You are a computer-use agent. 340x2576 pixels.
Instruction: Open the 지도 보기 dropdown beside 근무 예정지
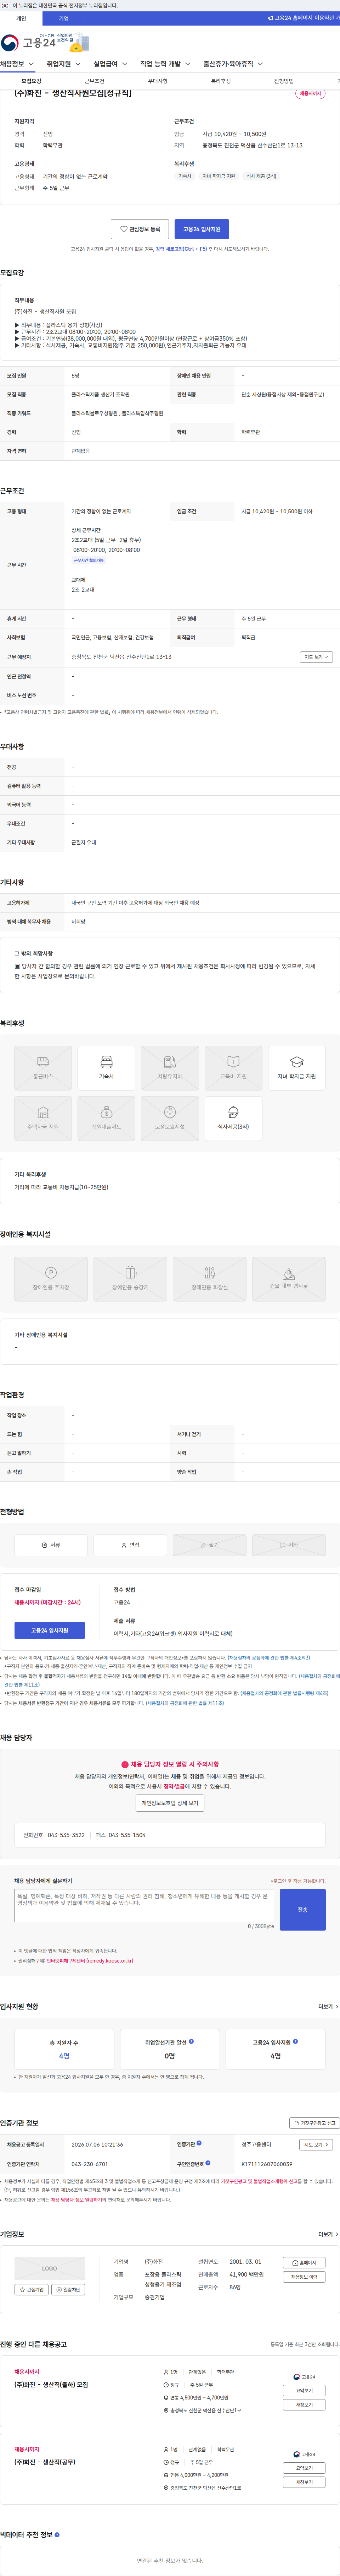pyautogui.click(x=316, y=657)
